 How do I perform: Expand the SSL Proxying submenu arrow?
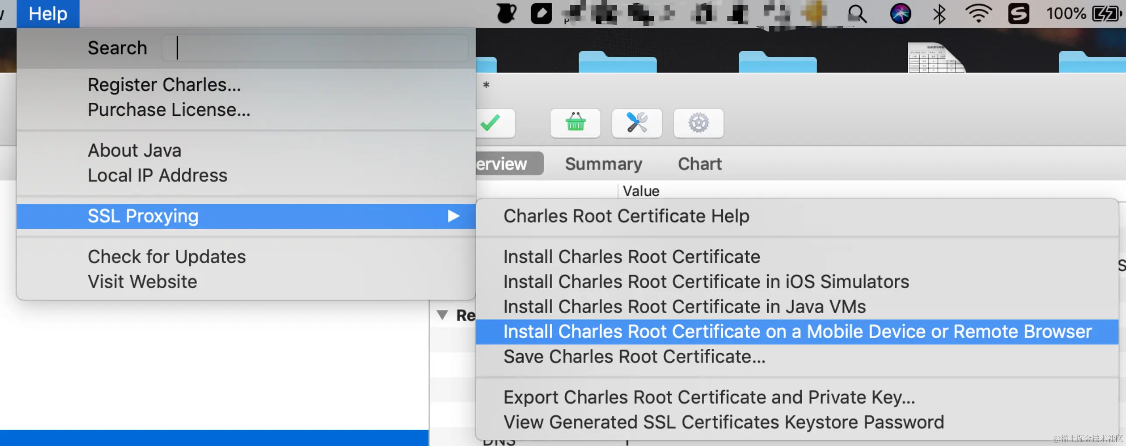(453, 216)
